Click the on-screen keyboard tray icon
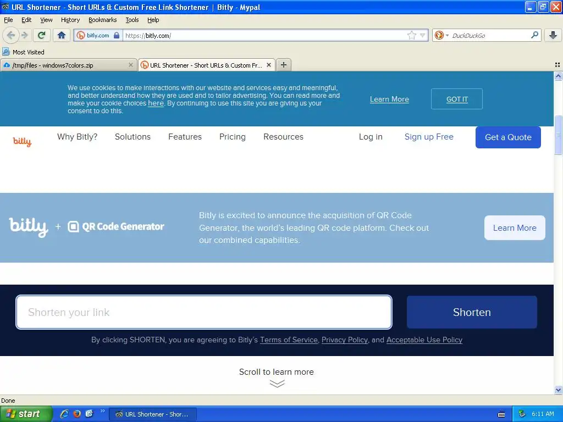 [501, 414]
